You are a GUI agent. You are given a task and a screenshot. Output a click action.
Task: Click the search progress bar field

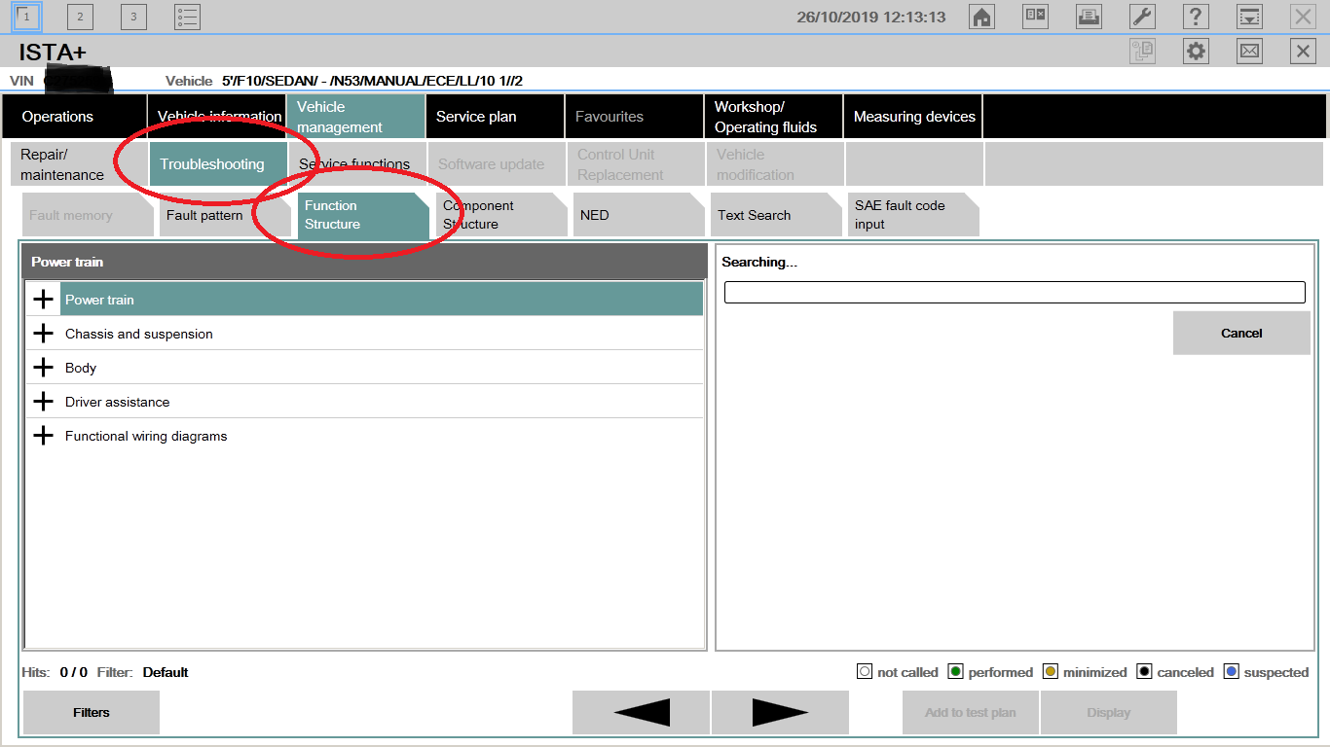pos(1015,293)
